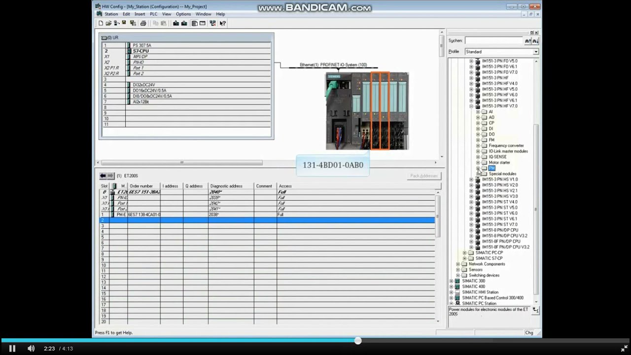Click the Open station folder icon
Image resolution: width=631 pixels, height=355 pixels.
point(108,23)
